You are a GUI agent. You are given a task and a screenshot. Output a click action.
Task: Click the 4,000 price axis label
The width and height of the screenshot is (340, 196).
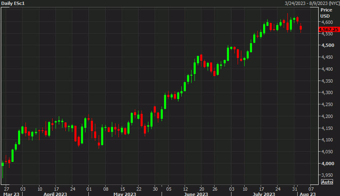328,164
